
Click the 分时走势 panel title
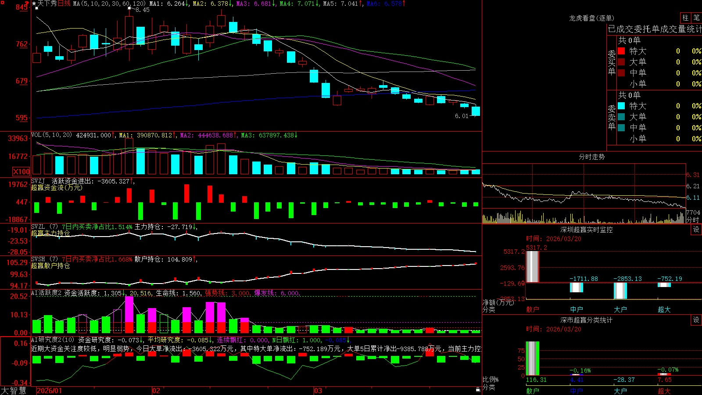[591, 157]
